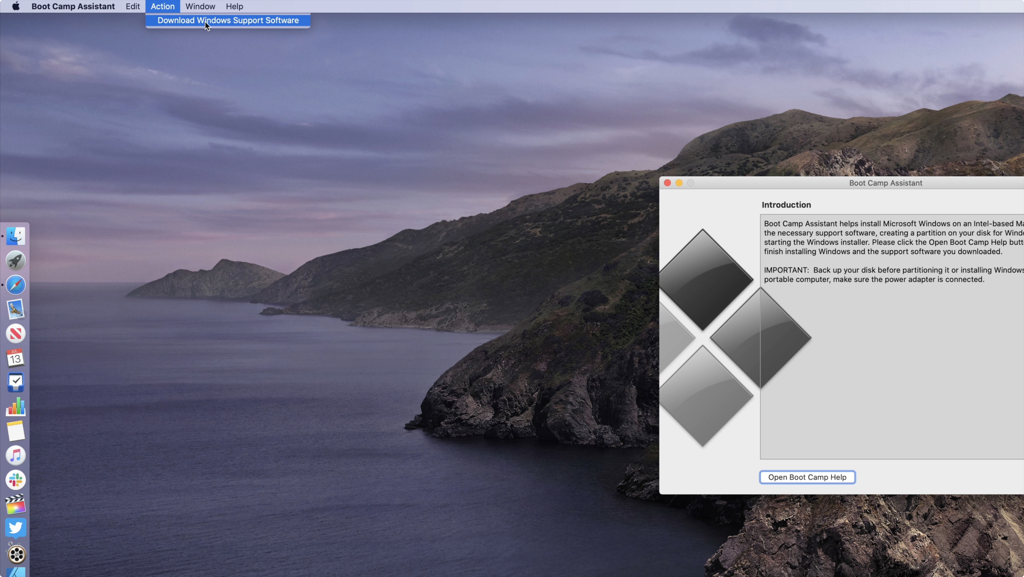Choose Download Windows Support Software menu entry
Viewport: 1024px width, 577px height.
pos(228,20)
